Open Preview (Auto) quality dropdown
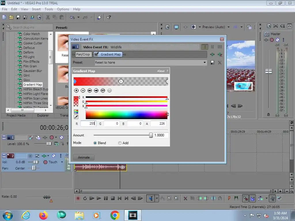Viewport: 295px width, 221px height. (x=228, y=27)
